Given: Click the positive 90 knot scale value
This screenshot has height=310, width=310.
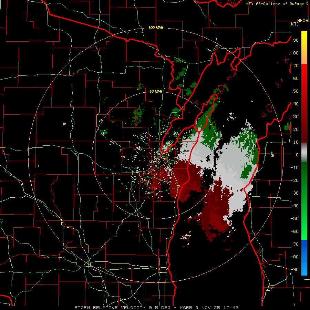Looking at the screenshot, I should click(296, 40).
